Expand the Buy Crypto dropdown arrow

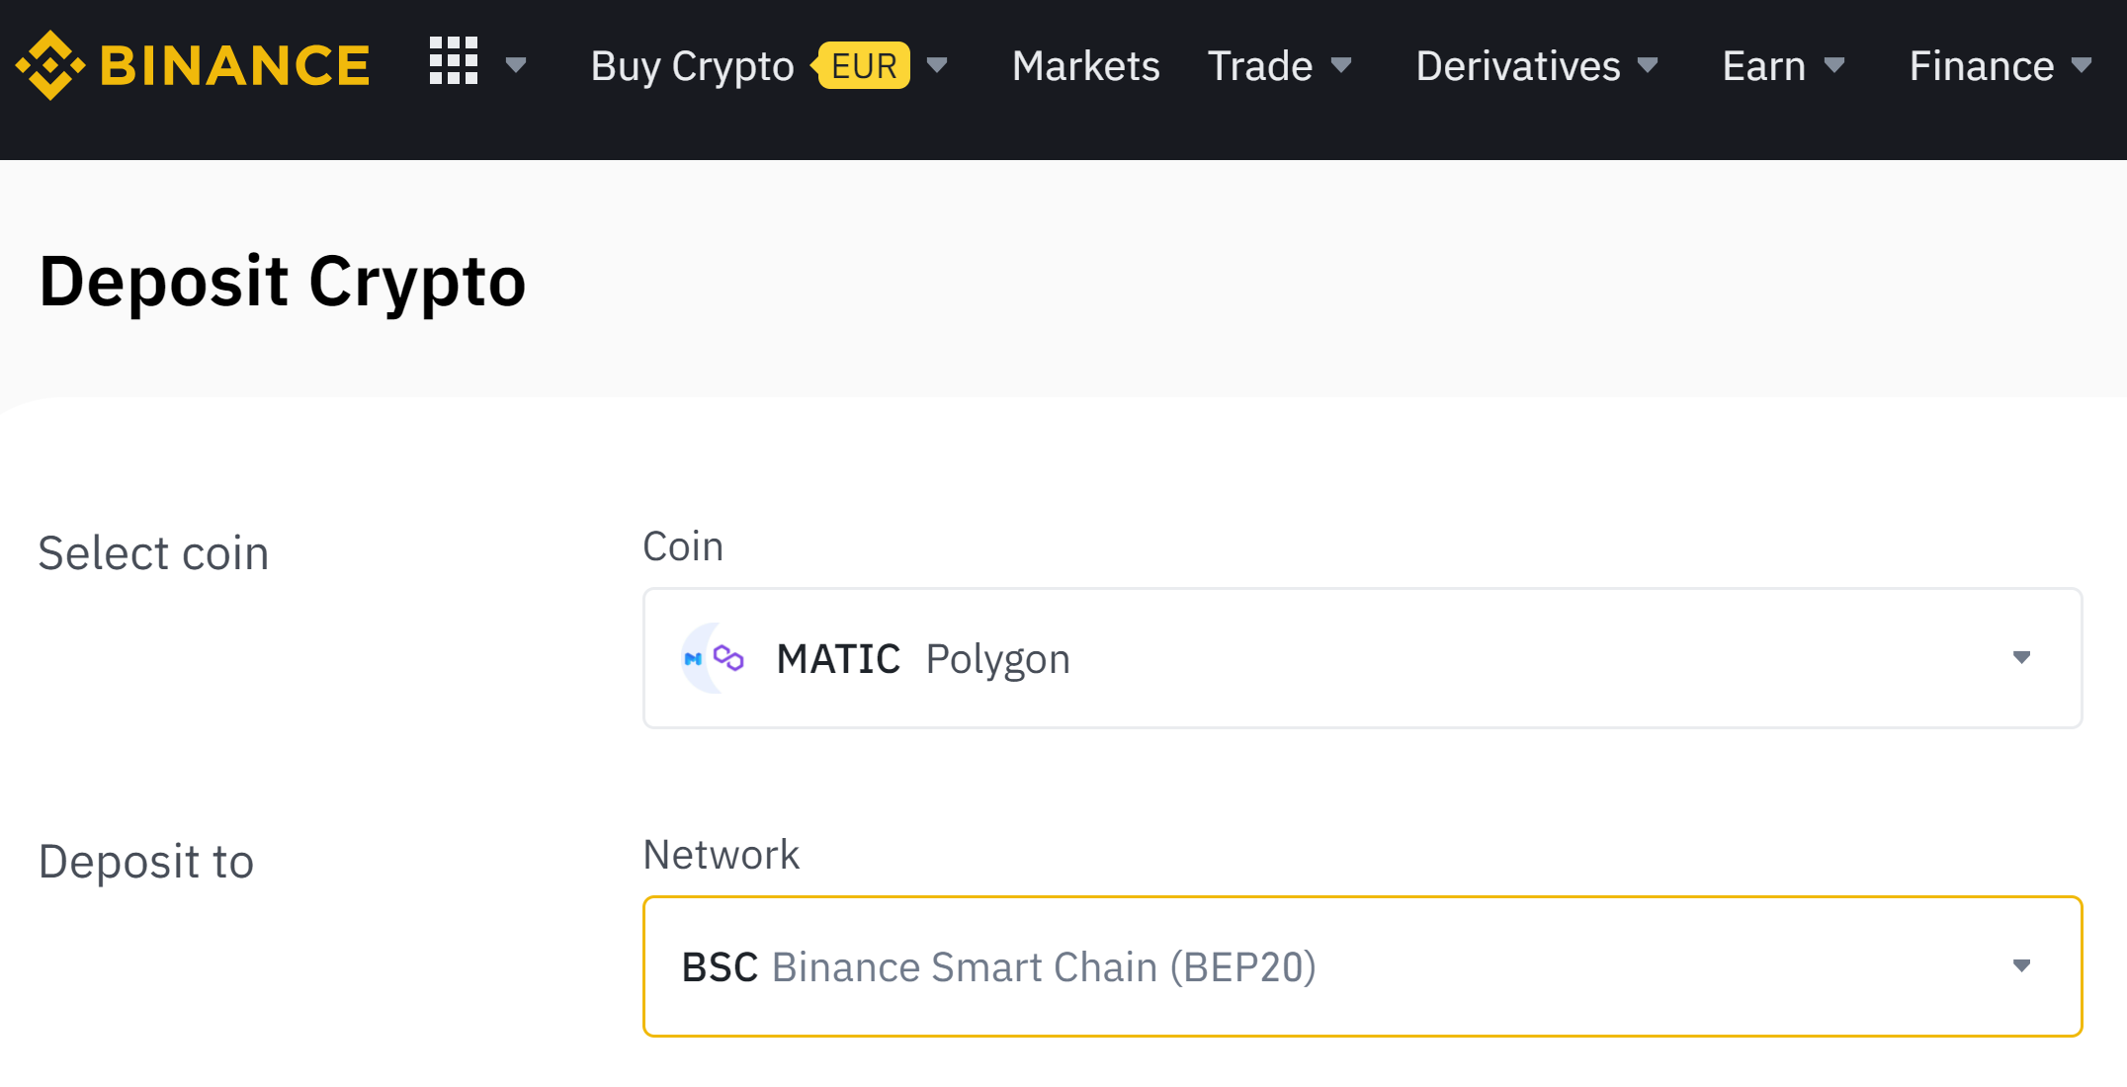[x=937, y=66]
